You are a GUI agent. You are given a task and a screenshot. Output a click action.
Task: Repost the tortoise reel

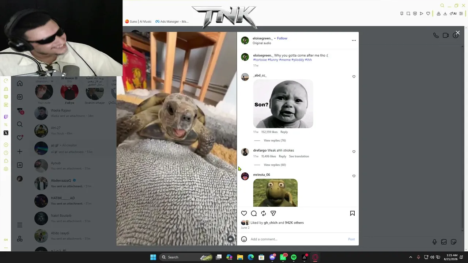pyautogui.click(x=264, y=213)
